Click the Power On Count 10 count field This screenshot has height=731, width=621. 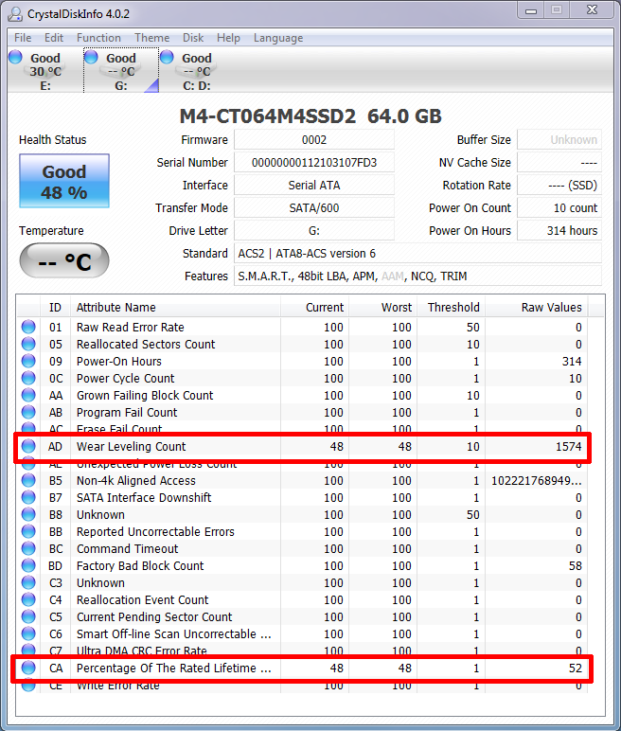pyautogui.click(x=559, y=208)
